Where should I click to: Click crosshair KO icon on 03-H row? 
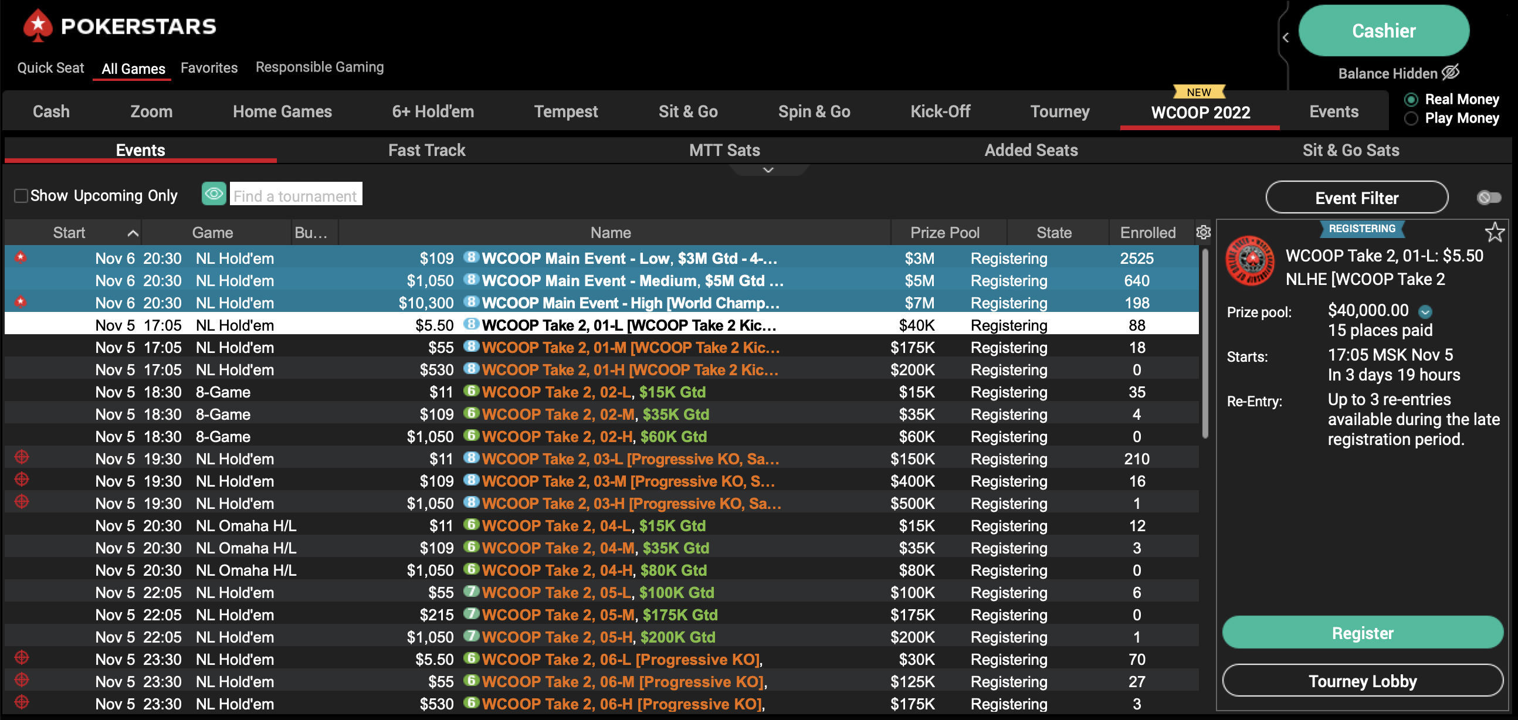click(22, 501)
